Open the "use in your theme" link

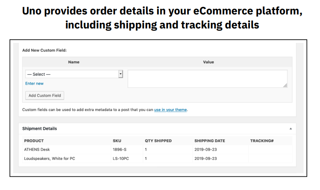[x=170, y=109]
